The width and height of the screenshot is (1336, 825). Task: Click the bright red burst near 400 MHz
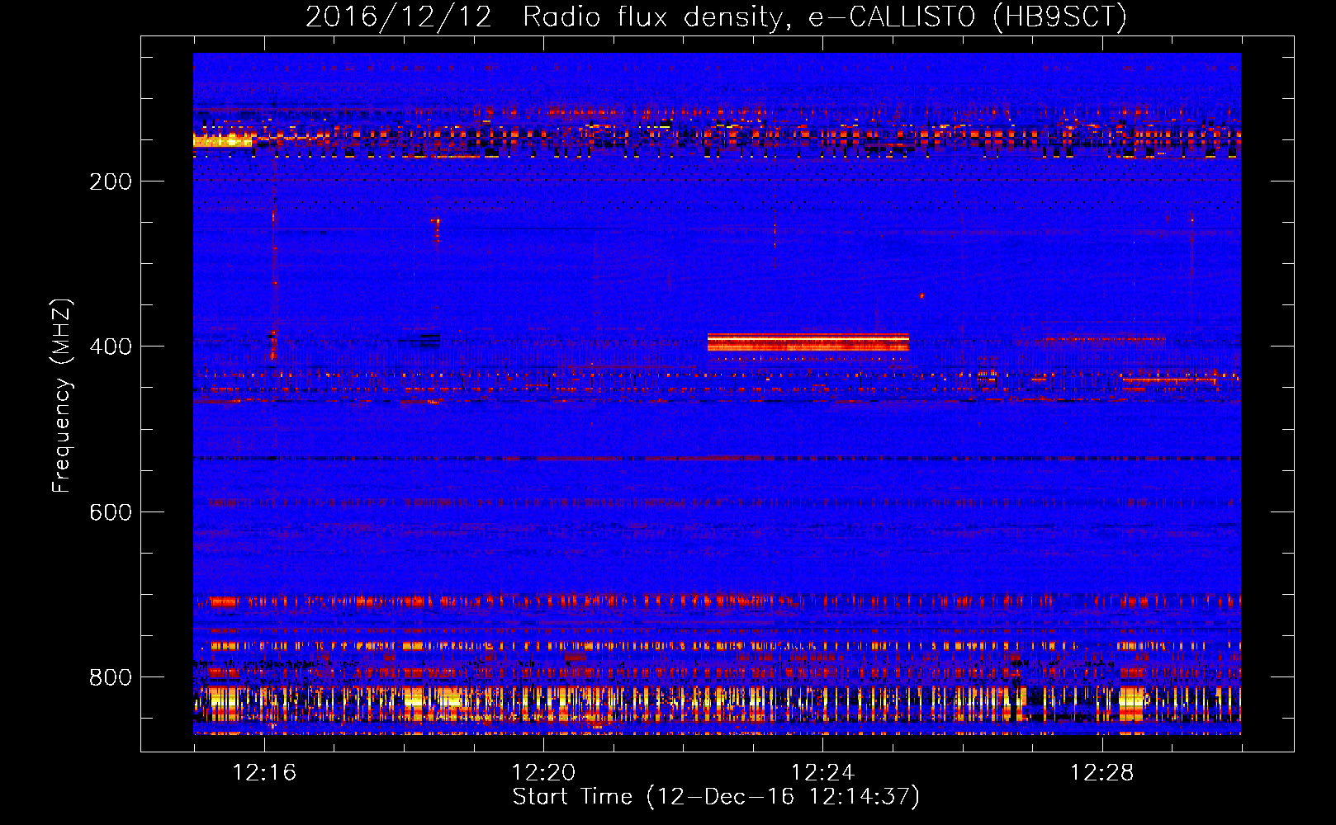point(808,342)
